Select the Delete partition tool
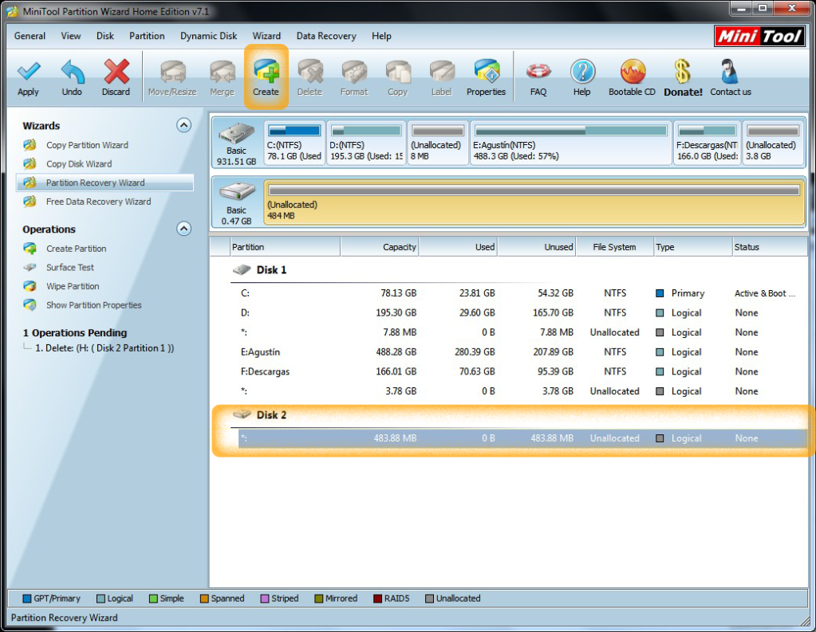Screen dimensions: 816x632 coord(309,78)
